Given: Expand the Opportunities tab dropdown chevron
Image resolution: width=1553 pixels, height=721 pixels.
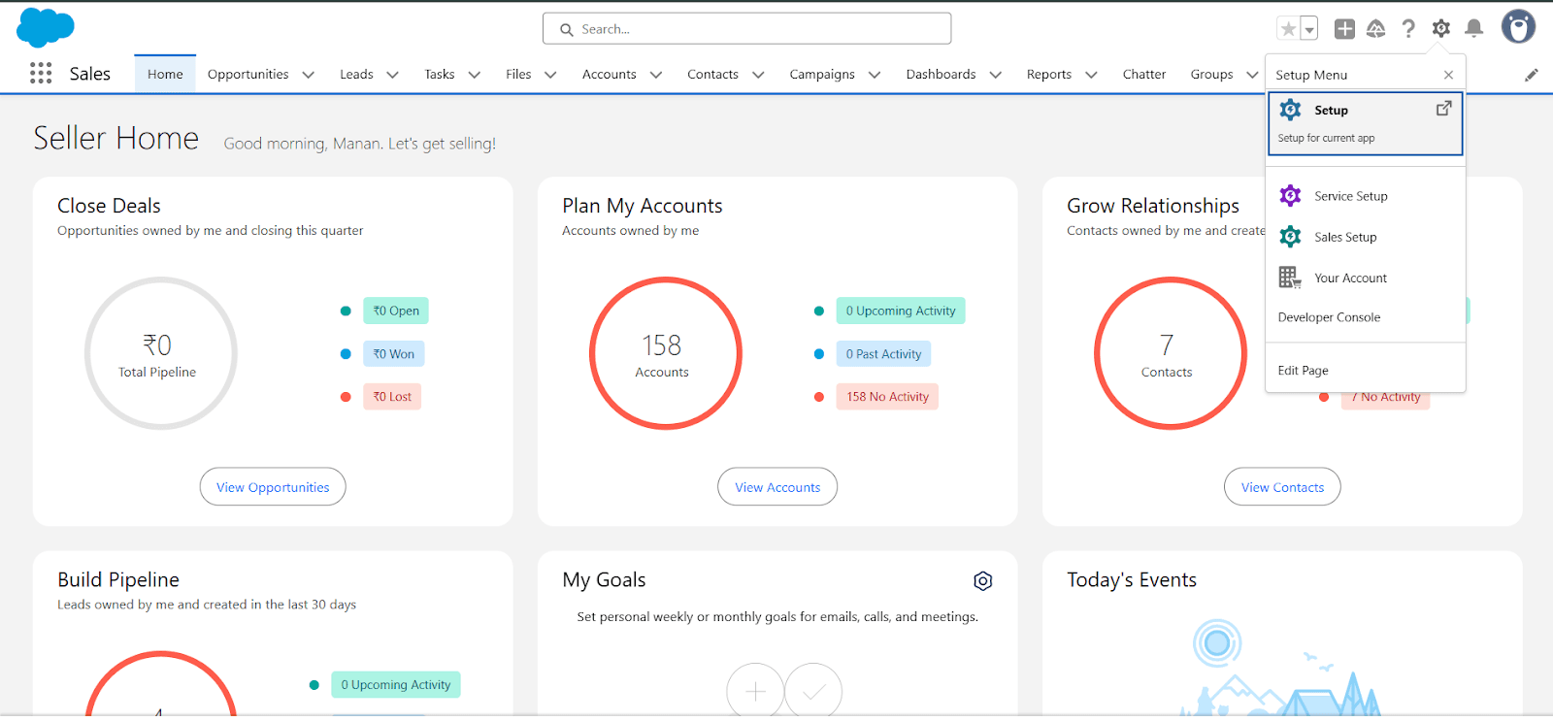Looking at the screenshot, I should click(x=309, y=75).
